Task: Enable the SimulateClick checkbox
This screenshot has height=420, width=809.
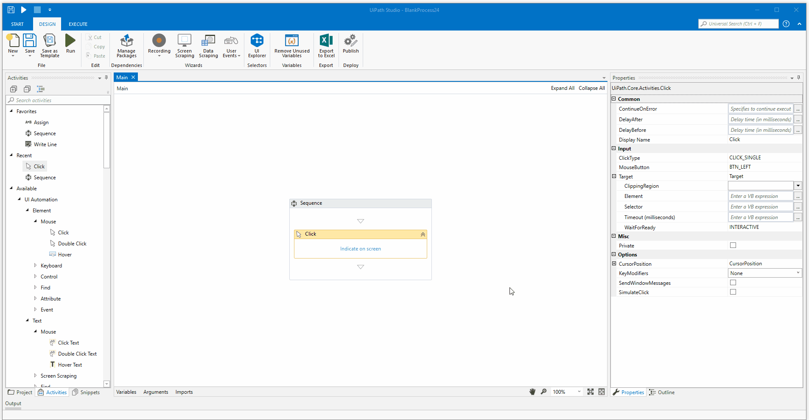Action: click(733, 292)
